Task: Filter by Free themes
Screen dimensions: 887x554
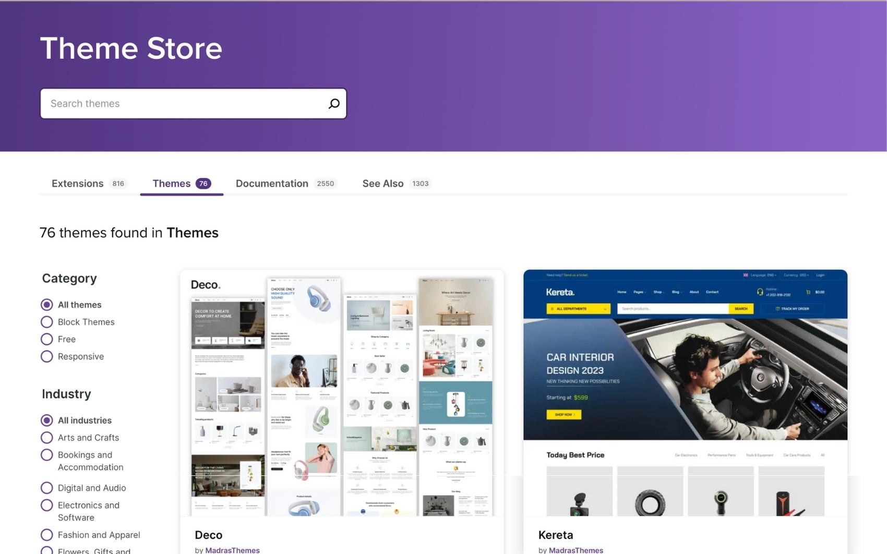Action: pyautogui.click(x=47, y=339)
